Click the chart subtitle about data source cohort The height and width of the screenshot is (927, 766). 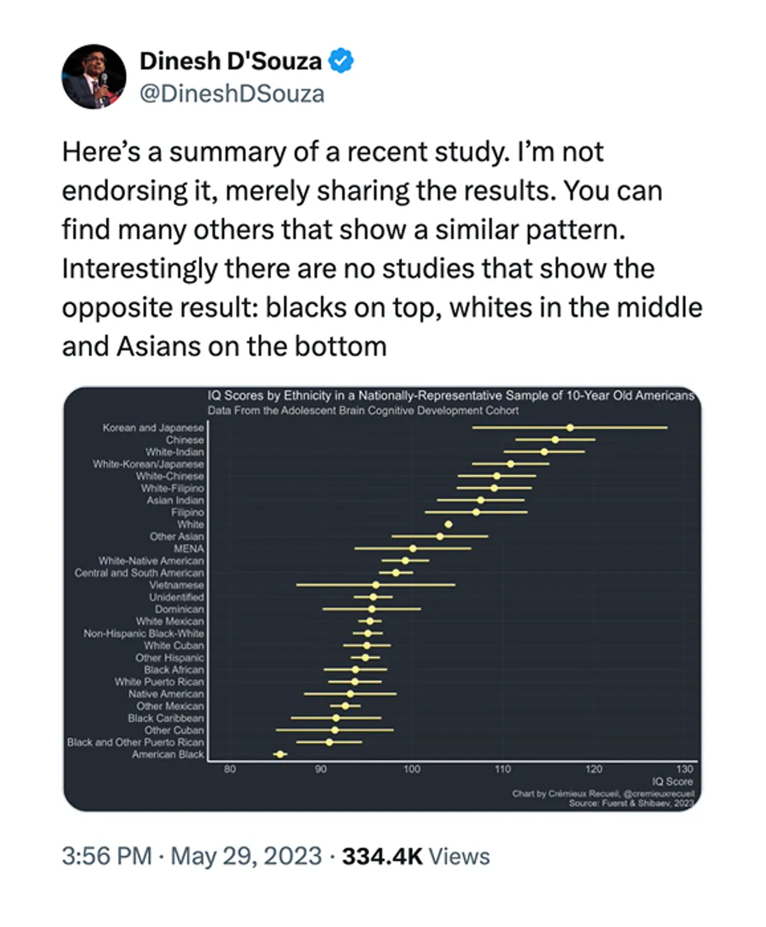click(363, 410)
